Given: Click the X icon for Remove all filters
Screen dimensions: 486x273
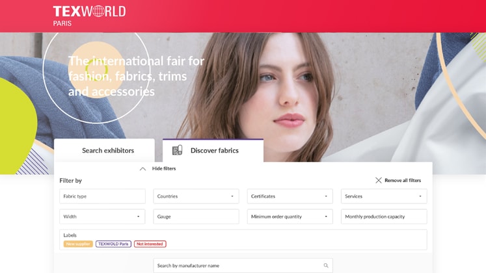Looking at the screenshot, I should tap(379, 180).
